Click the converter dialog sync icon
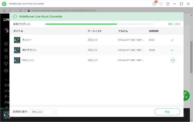 [x=15, y=16]
